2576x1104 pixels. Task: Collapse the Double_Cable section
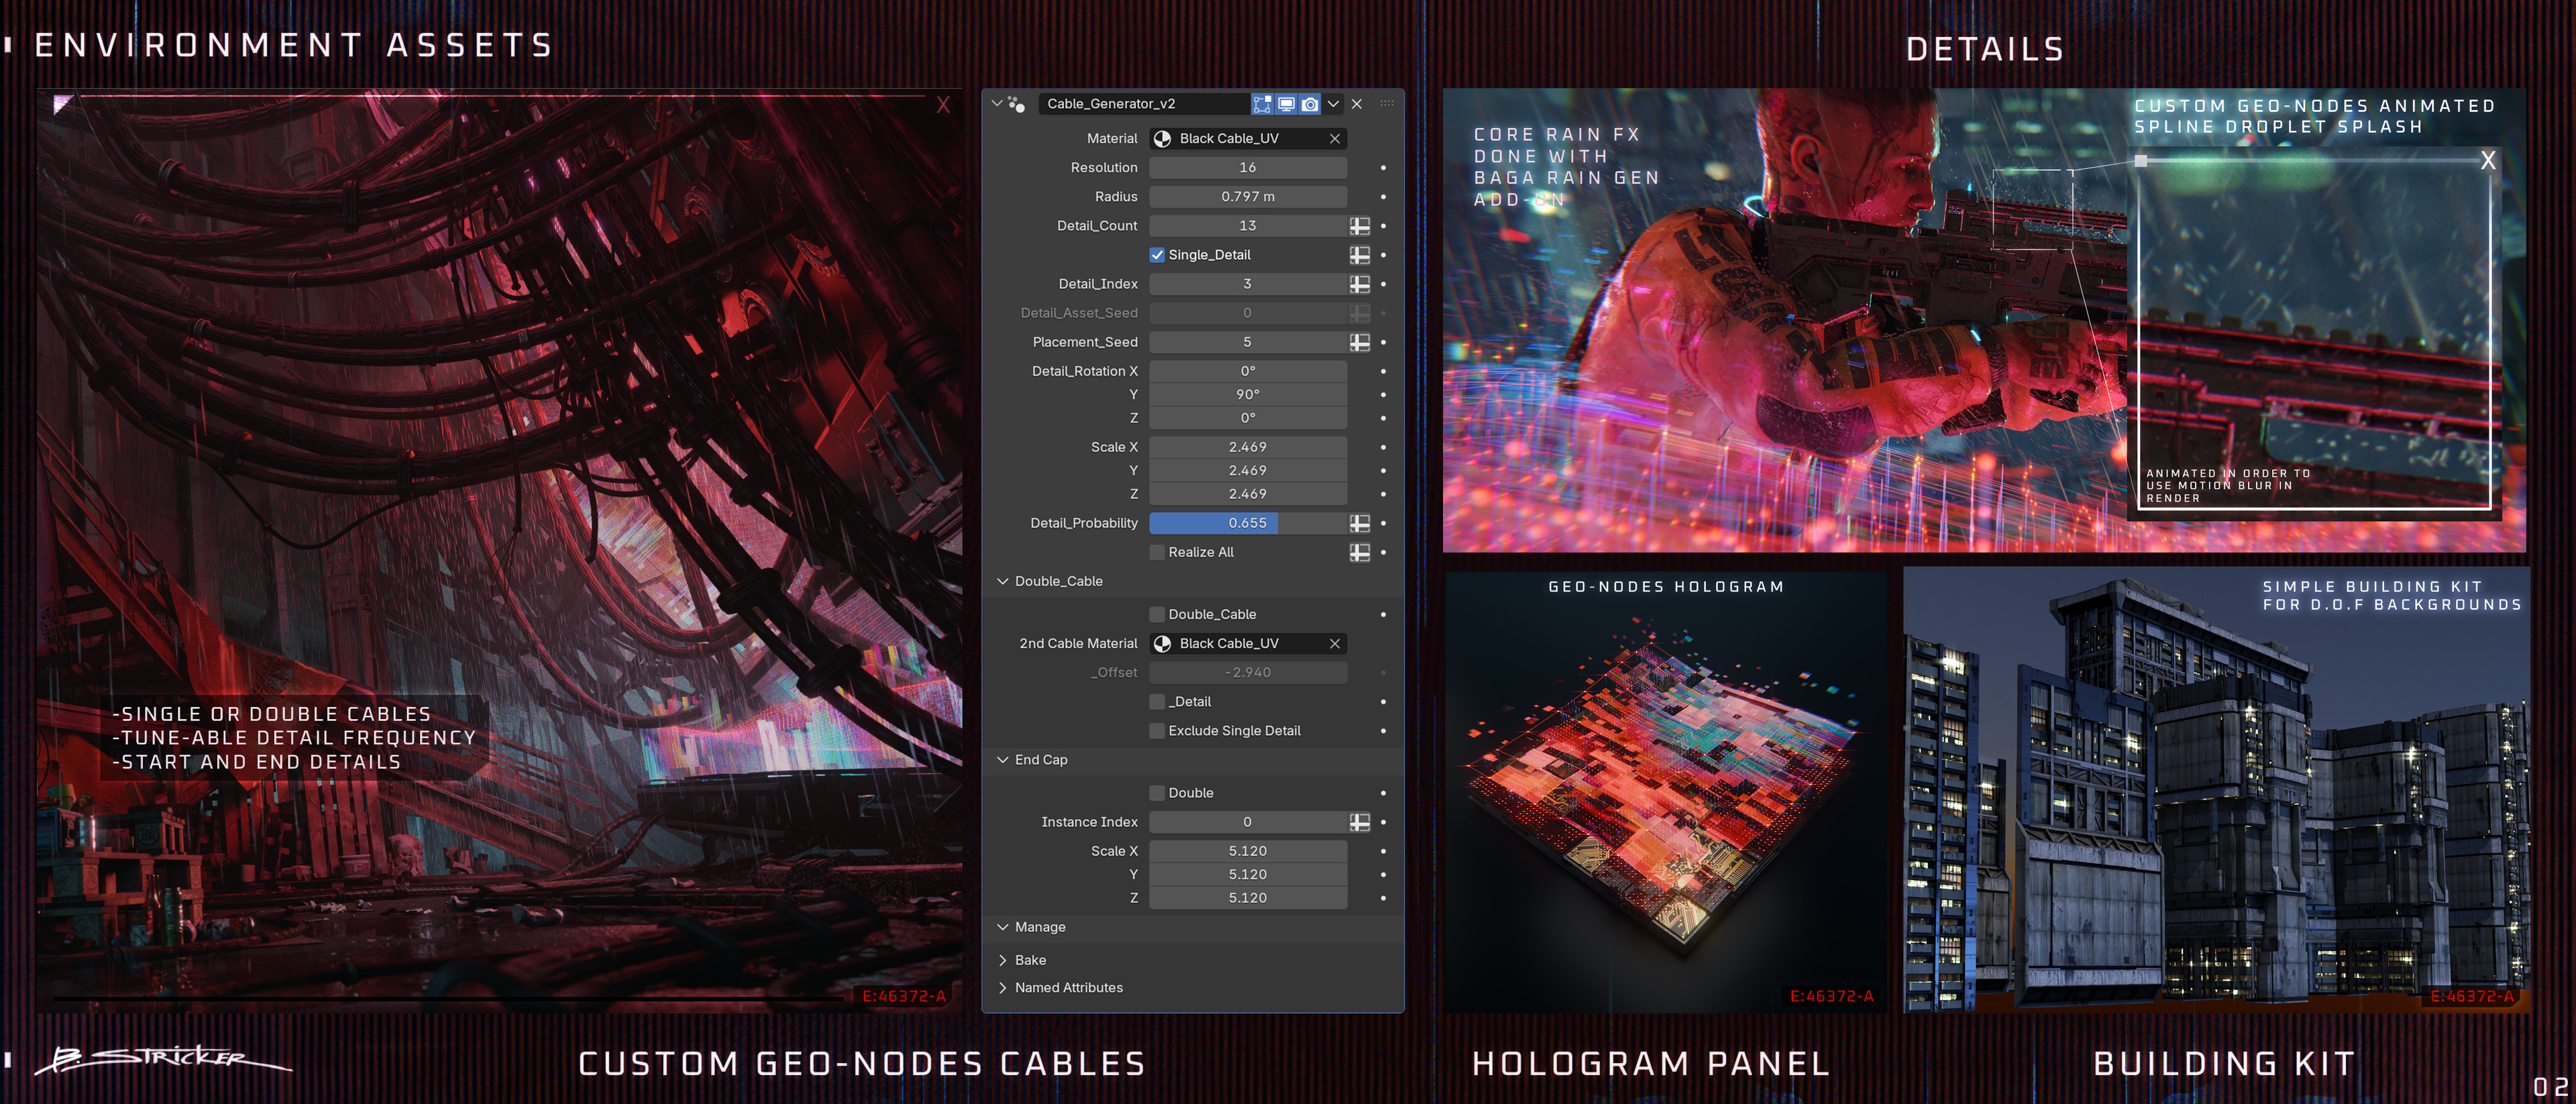(x=1003, y=581)
